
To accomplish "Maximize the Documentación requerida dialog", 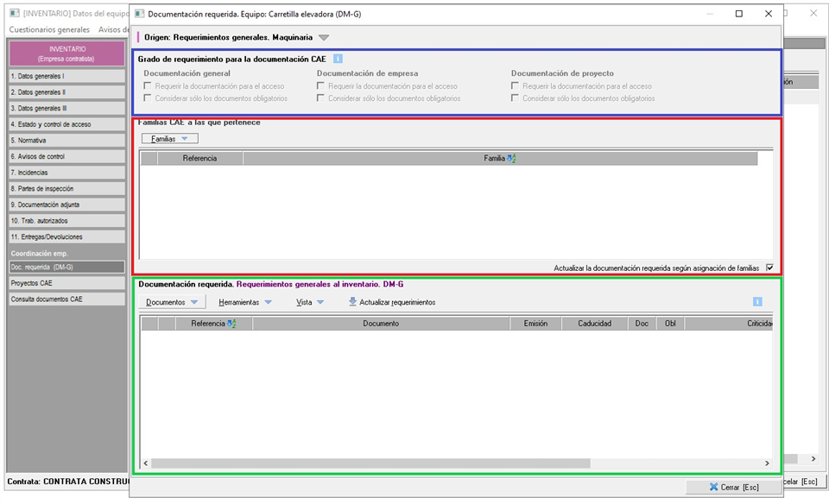I will pyautogui.click(x=739, y=14).
